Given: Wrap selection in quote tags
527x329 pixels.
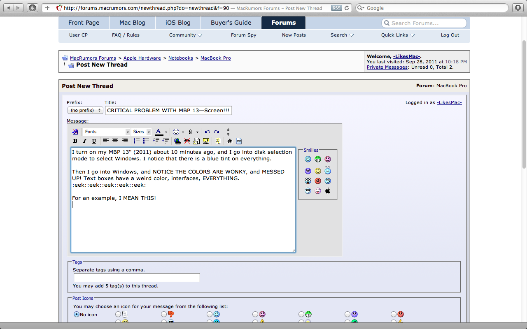Looking at the screenshot, I should click(217, 141).
